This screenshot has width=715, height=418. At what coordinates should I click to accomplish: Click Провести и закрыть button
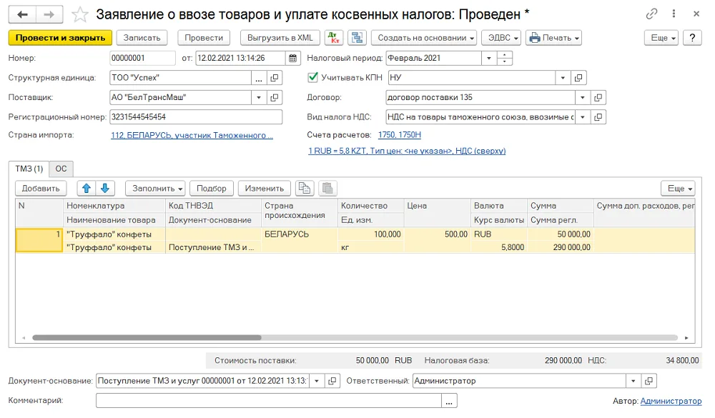(x=60, y=38)
